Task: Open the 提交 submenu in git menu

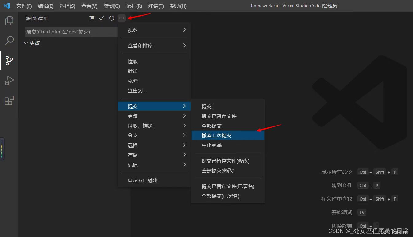Action: 154,106
